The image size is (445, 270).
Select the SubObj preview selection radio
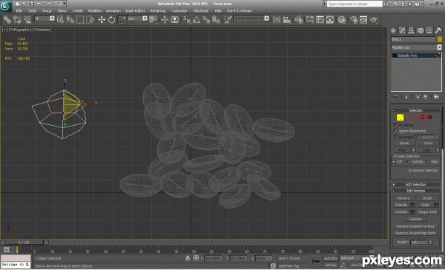409,161
